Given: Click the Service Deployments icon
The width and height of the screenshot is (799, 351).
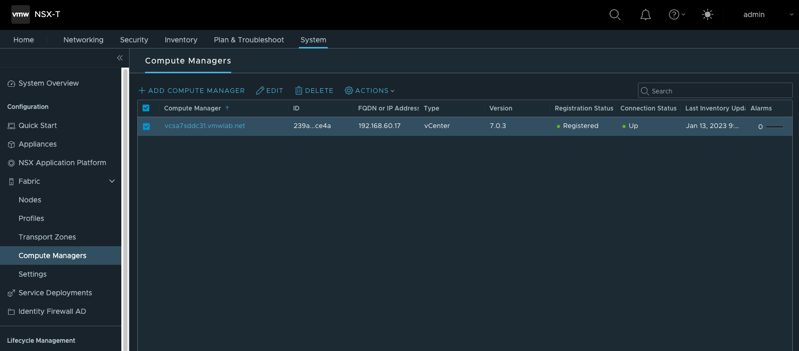Looking at the screenshot, I should point(11,293).
